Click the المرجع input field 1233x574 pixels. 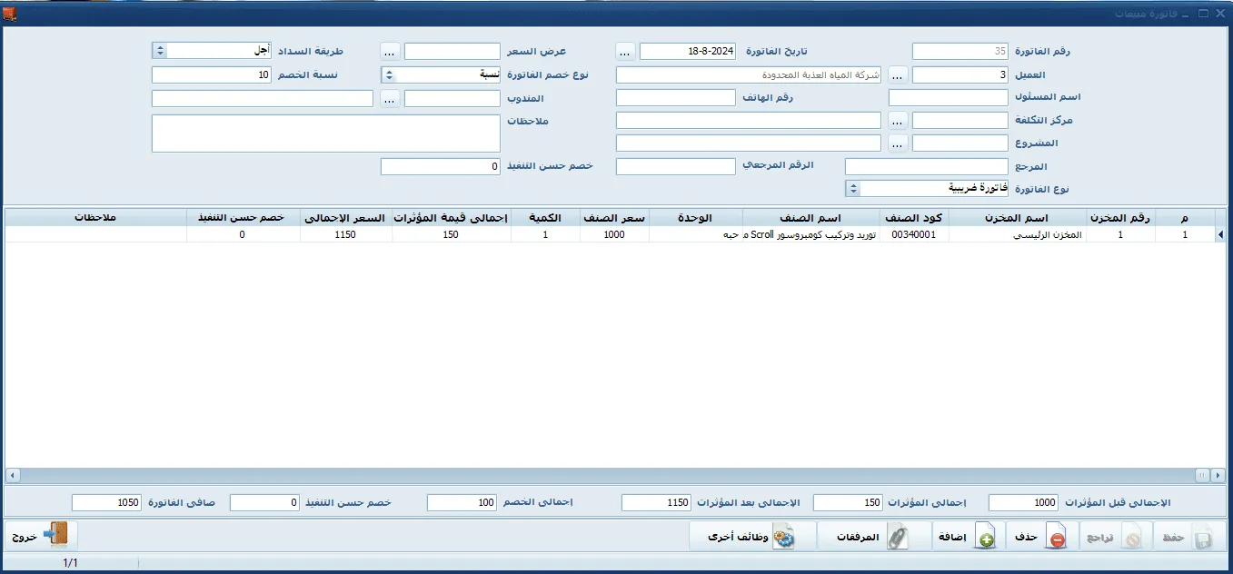point(927,167)
